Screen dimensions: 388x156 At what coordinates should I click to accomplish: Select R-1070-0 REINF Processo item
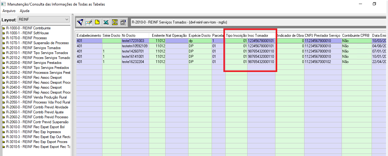tap(26, 38)
